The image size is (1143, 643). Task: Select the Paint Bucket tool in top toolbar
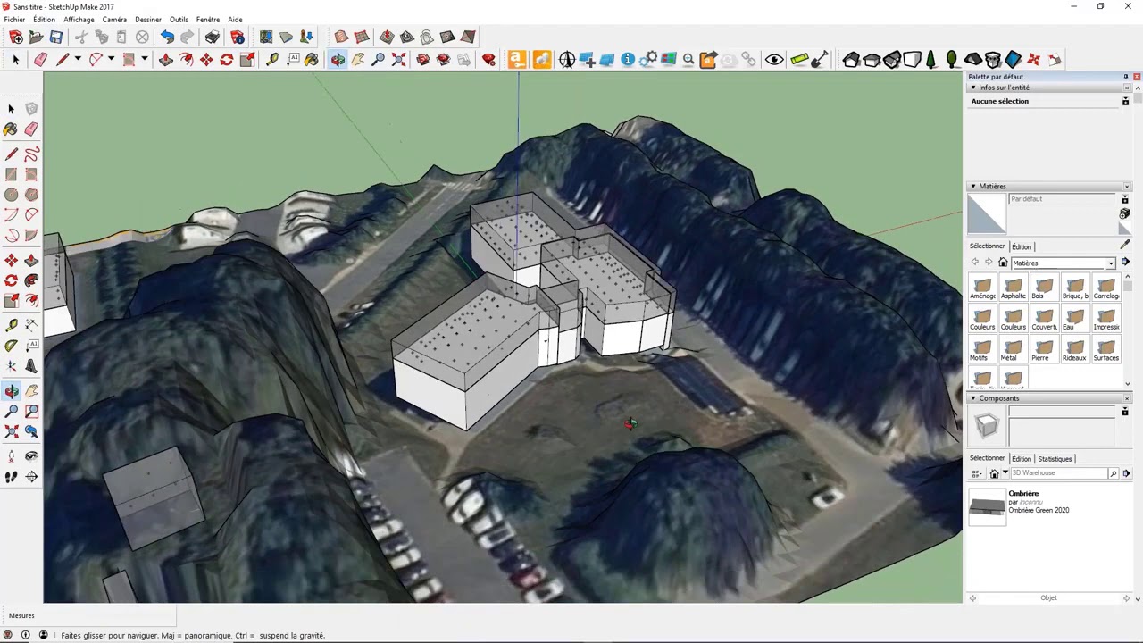tap(312, 60)
